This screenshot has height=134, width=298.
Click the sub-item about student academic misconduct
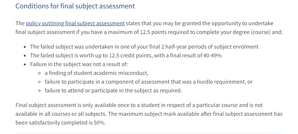pos(96,73)
